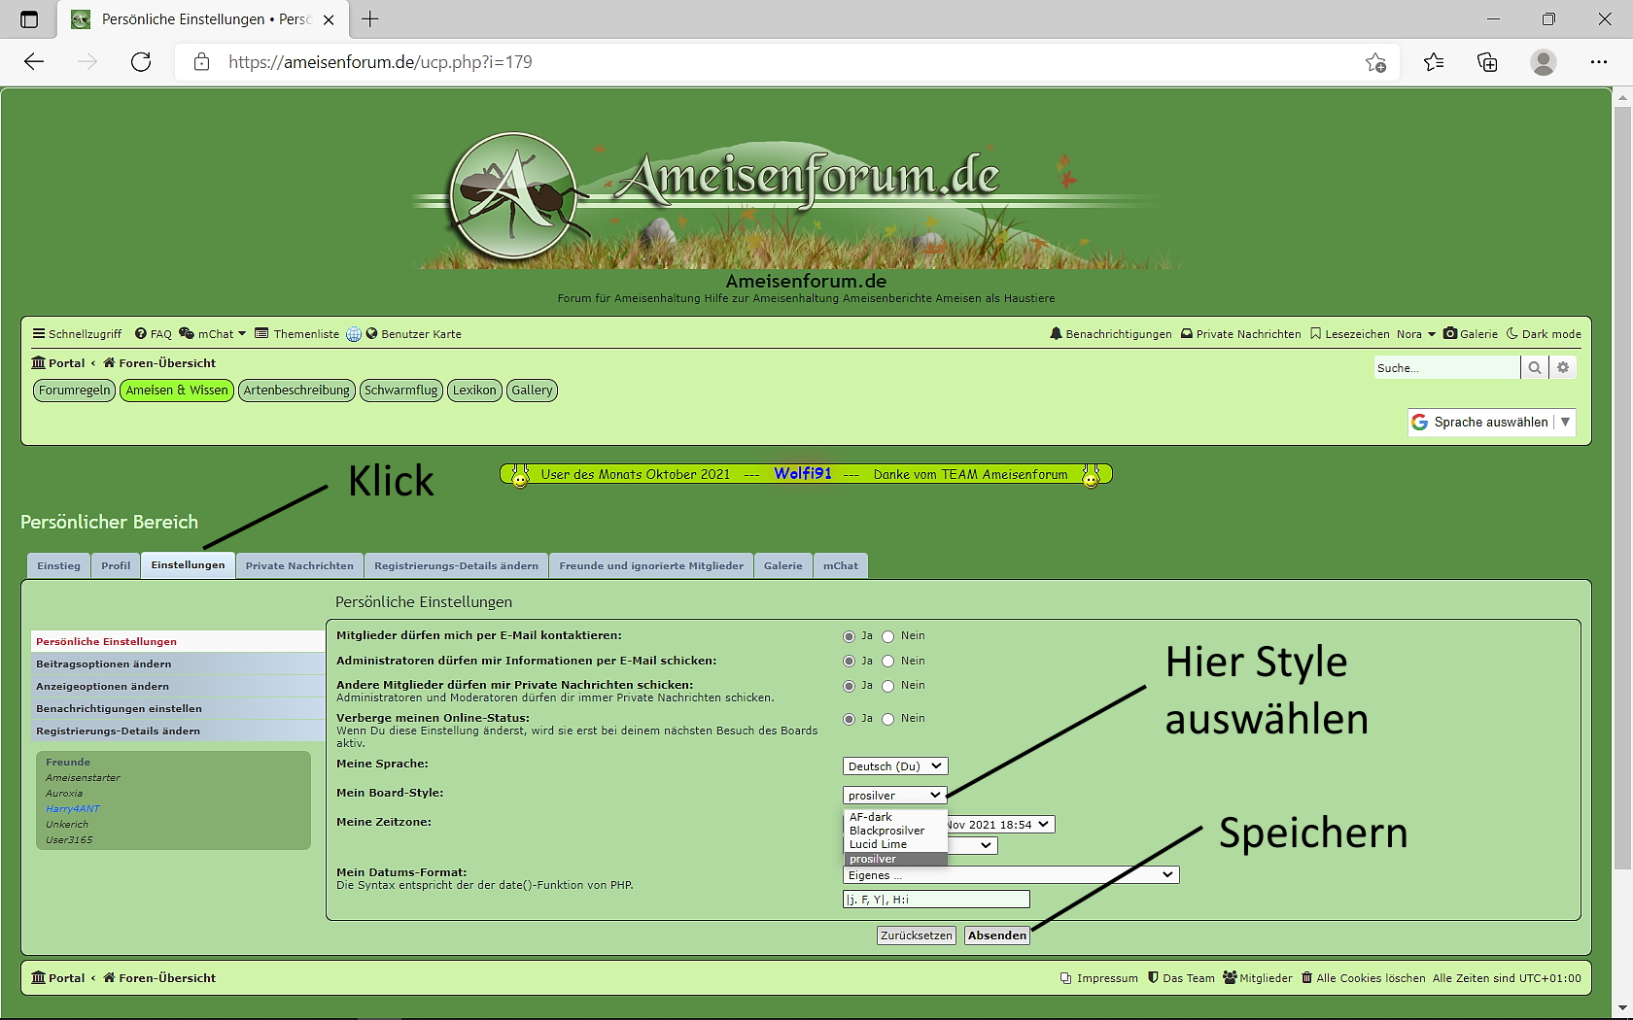
Task: Open advanced search gear icon
Action: point(1563,367)
